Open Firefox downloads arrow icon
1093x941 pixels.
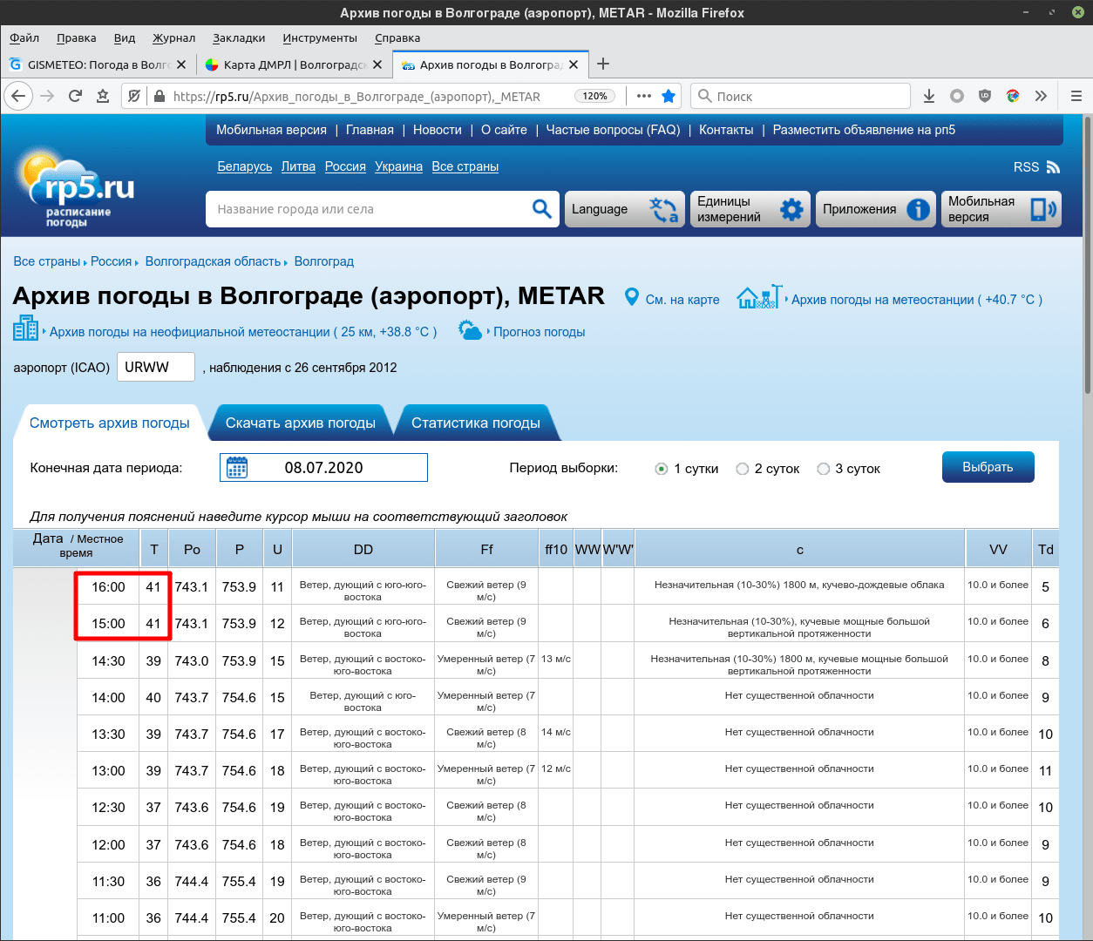(929, 96)
